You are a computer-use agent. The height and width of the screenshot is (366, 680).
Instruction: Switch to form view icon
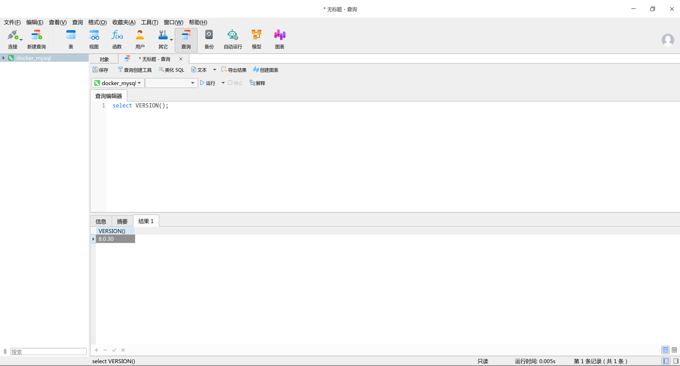tap(674, 350)
